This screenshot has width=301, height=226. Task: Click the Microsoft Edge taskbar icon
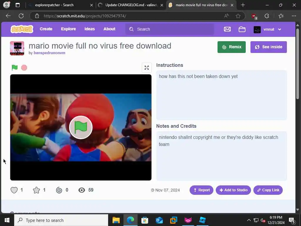(131, 220)
